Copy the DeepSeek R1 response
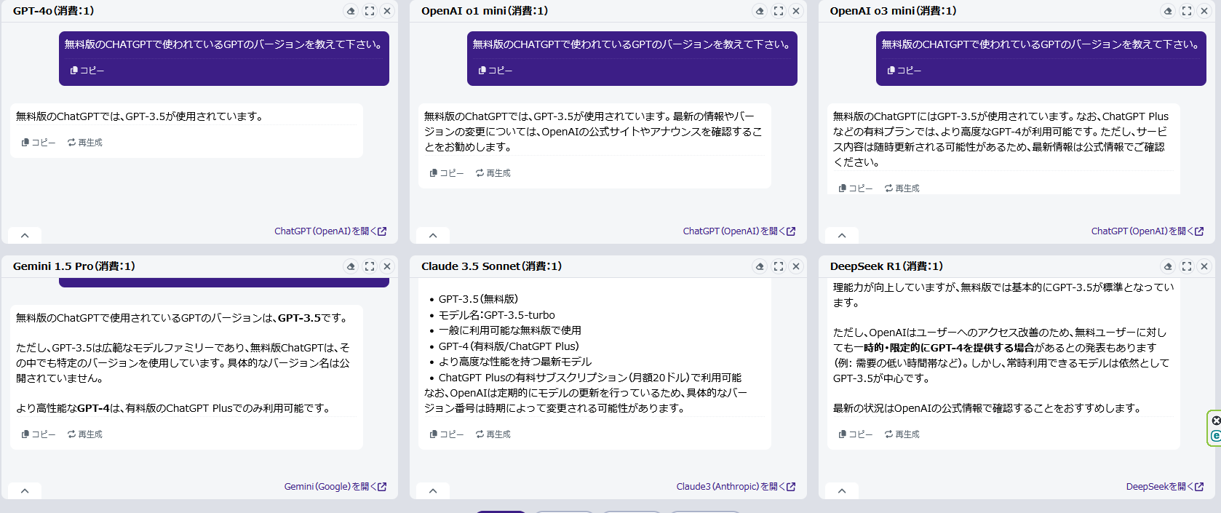This screenshot has width=1221, height=513. tap(856, 434)
